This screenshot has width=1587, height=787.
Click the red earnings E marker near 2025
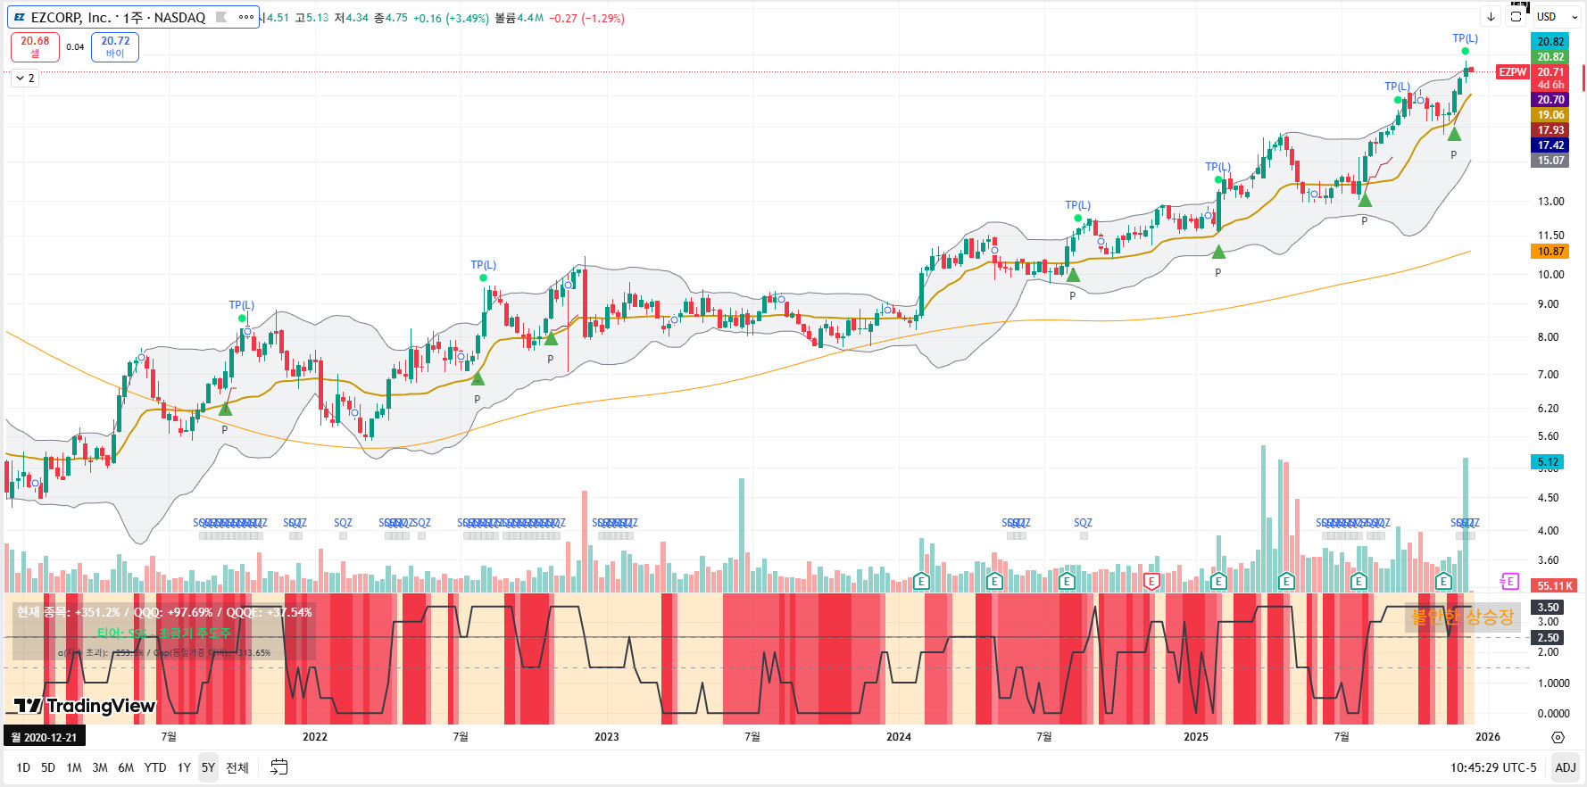[1151, 582]
